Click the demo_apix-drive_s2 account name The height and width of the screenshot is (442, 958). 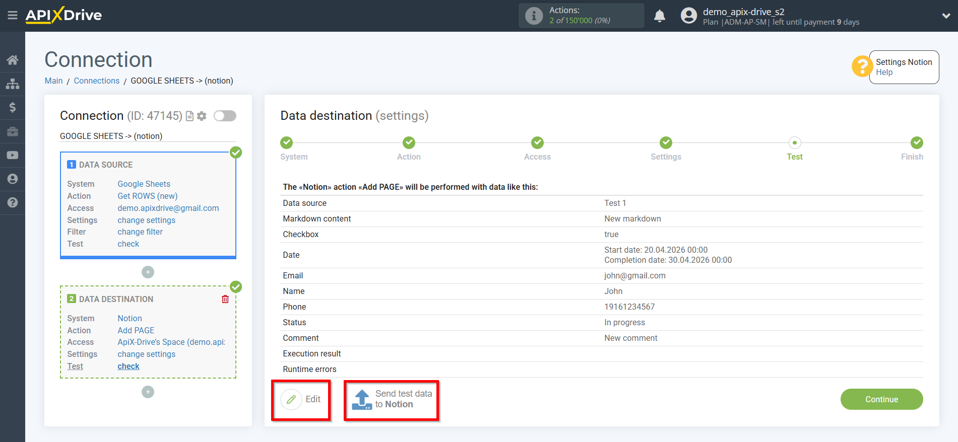744,12
